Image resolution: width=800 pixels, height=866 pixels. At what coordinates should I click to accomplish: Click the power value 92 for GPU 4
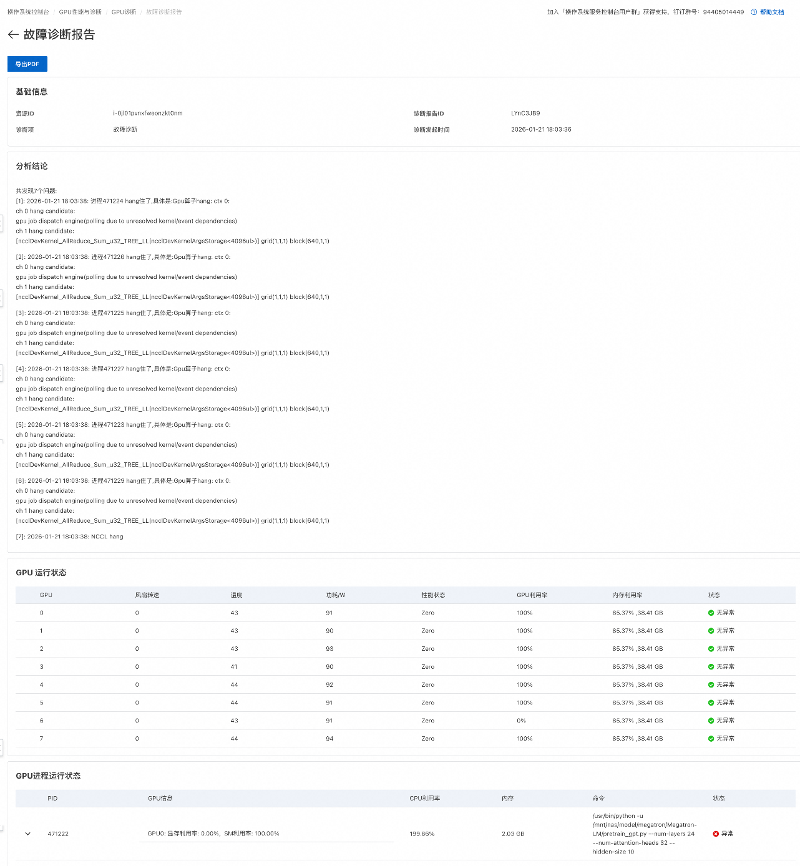(329, 685)
